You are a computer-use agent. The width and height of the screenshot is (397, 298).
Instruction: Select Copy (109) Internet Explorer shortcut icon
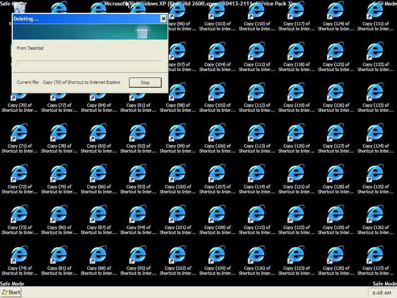pos(217,255)
